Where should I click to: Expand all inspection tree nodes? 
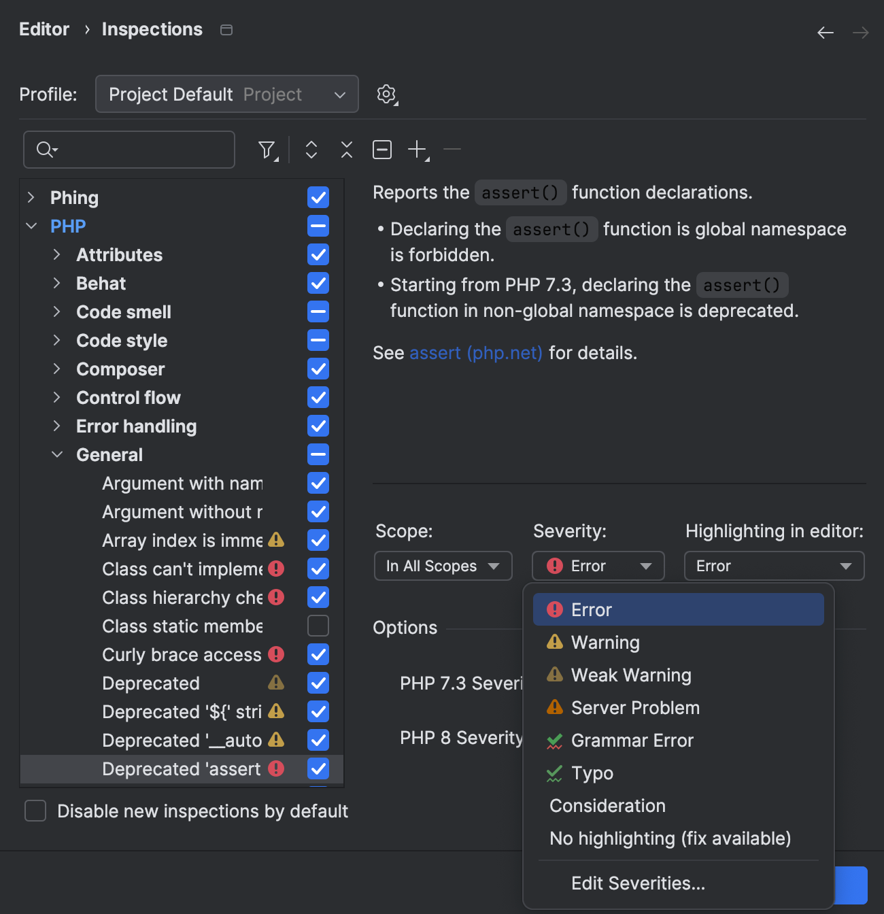(311, 150)
